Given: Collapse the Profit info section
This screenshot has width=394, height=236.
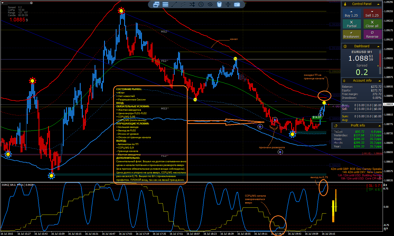Looking at the screenshot, I should pyautogui.click(x=379, y=126).
